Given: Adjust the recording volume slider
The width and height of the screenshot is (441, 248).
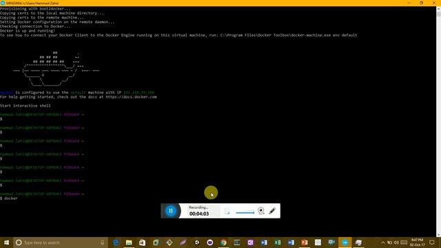Looking at the screenshot, I should tap(245, 213).
